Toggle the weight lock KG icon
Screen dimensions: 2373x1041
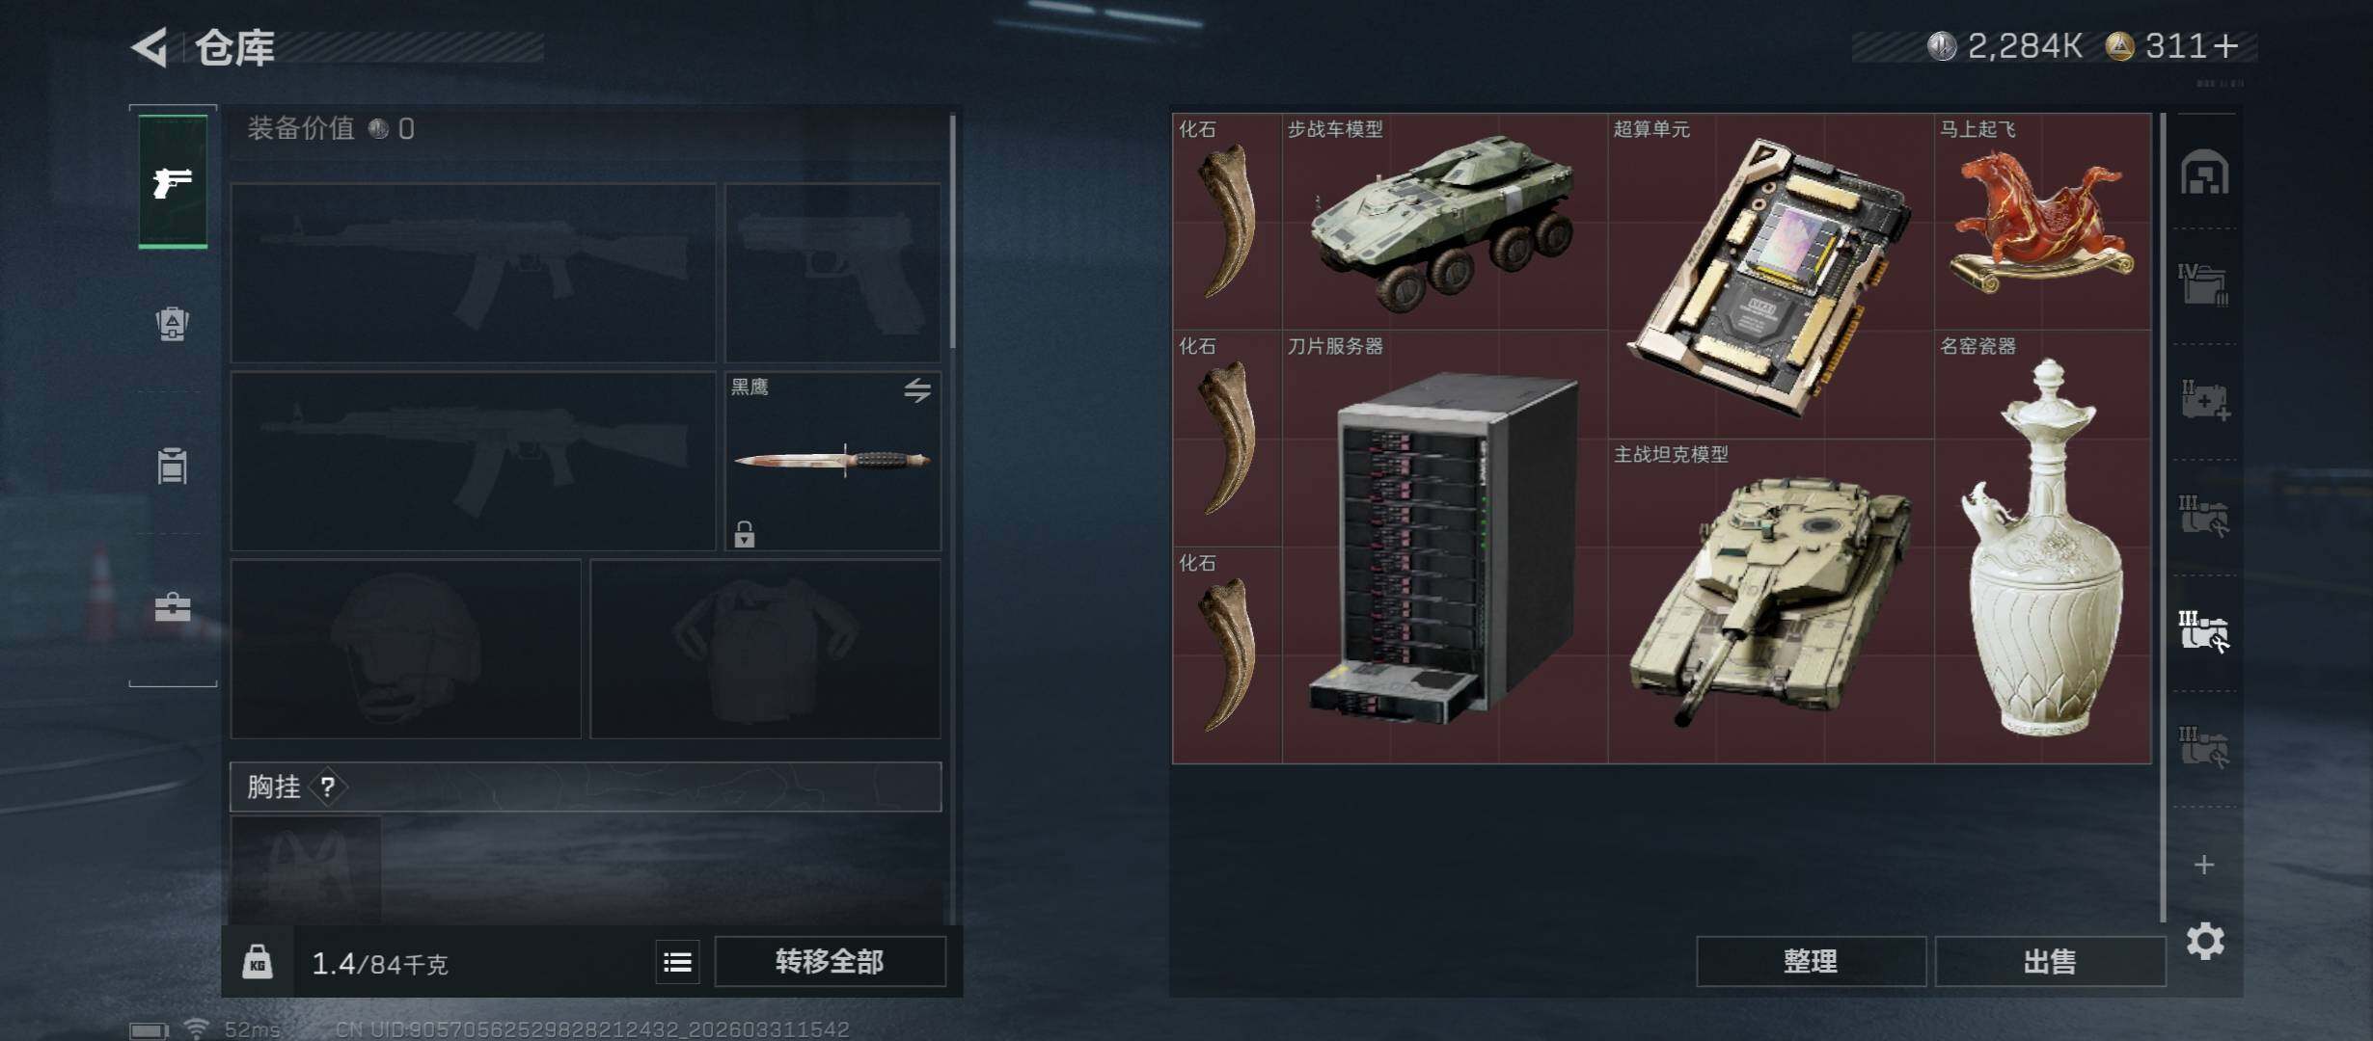pyautogui.click(x=258, y=961)
